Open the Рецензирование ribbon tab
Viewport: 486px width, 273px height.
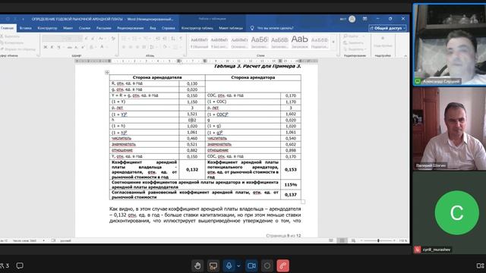pyautogui.click(x=131, y=28)
